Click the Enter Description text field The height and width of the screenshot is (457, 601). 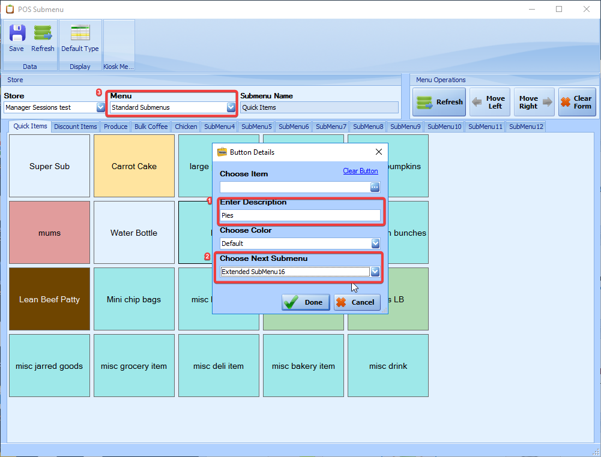300,215
